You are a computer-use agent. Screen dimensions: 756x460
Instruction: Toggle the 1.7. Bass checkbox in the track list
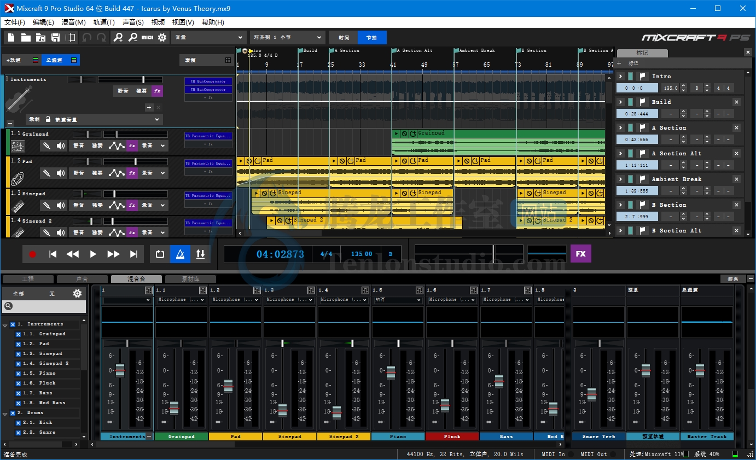(x=18, y=393)
